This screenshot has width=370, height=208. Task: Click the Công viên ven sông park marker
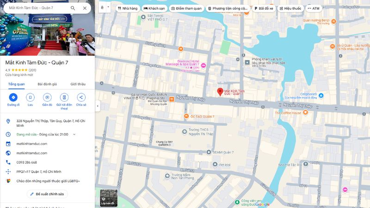237,202
